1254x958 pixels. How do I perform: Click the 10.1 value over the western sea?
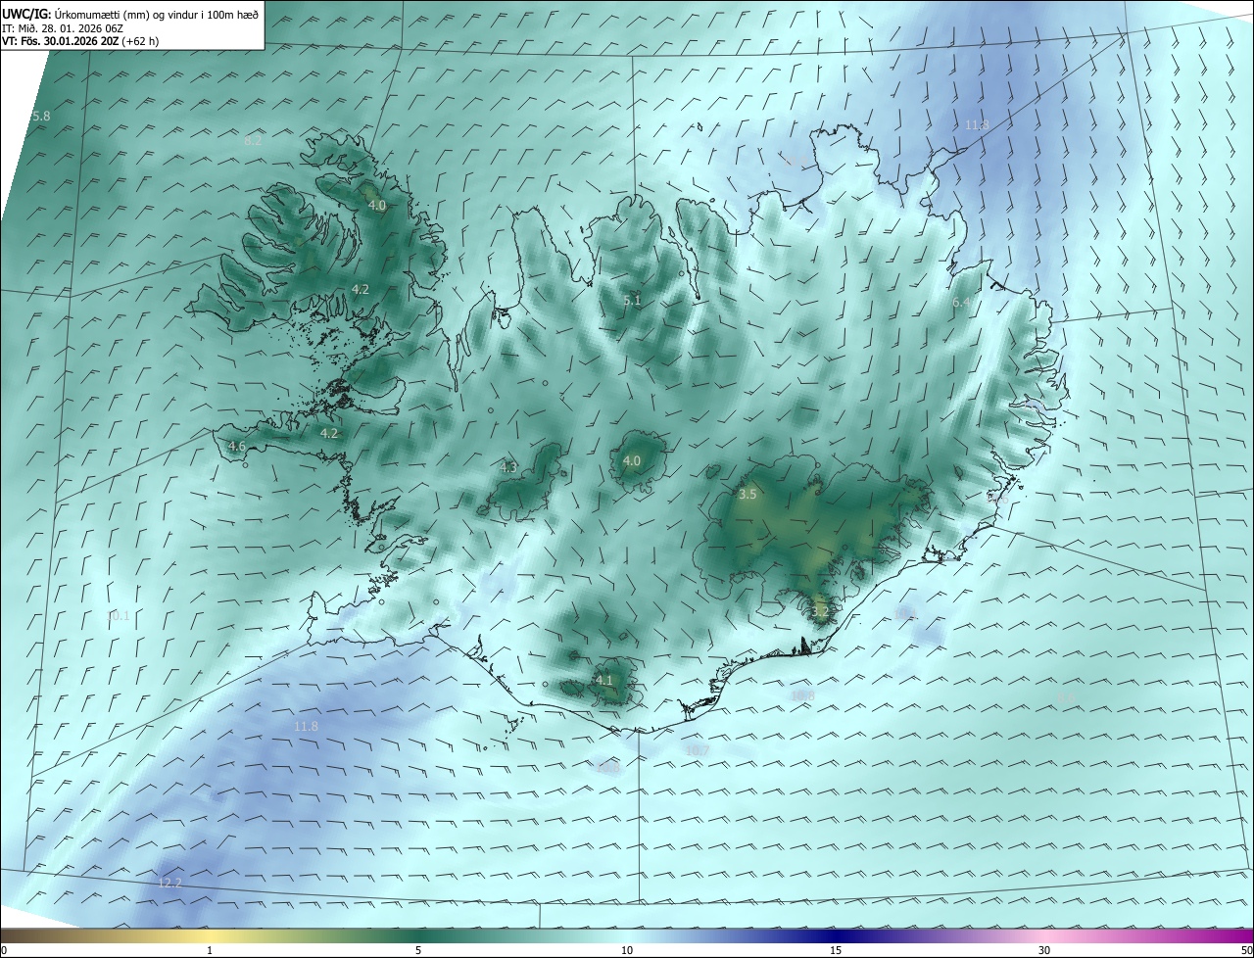(x=118, y=616)
